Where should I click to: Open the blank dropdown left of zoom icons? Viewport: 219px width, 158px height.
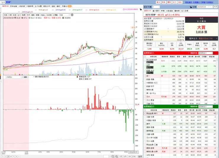(107, 157)
